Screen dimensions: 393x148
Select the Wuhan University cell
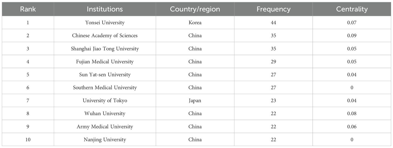(x=105, y=114)
